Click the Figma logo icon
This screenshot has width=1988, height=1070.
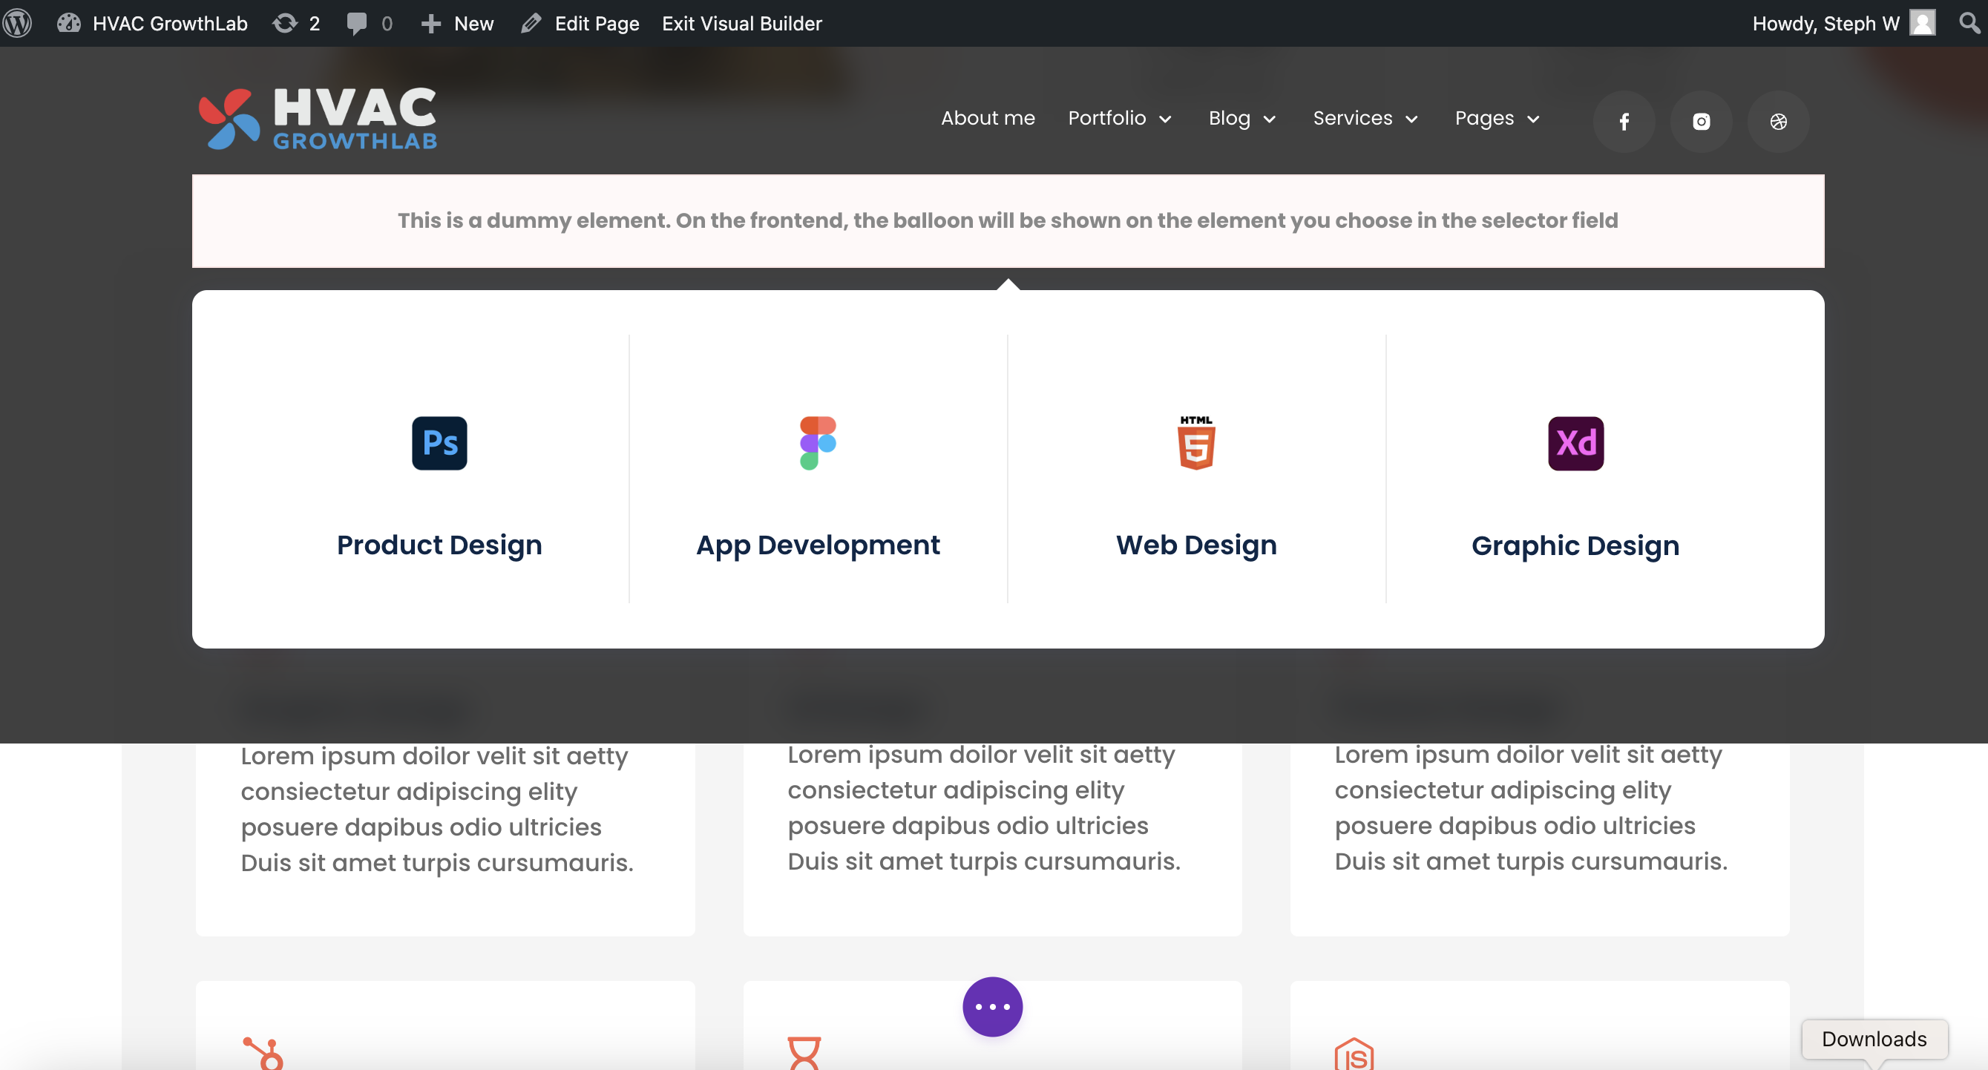coord(818,443)
